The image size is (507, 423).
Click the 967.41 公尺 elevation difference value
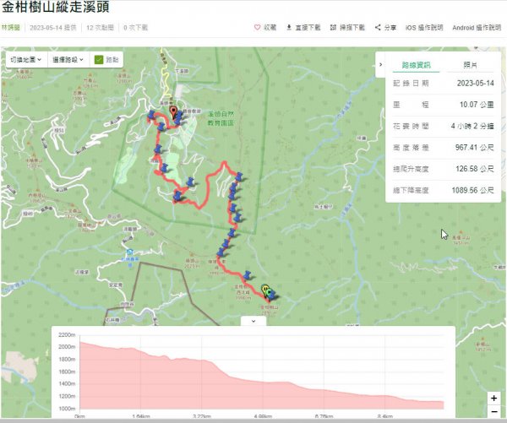474,148
